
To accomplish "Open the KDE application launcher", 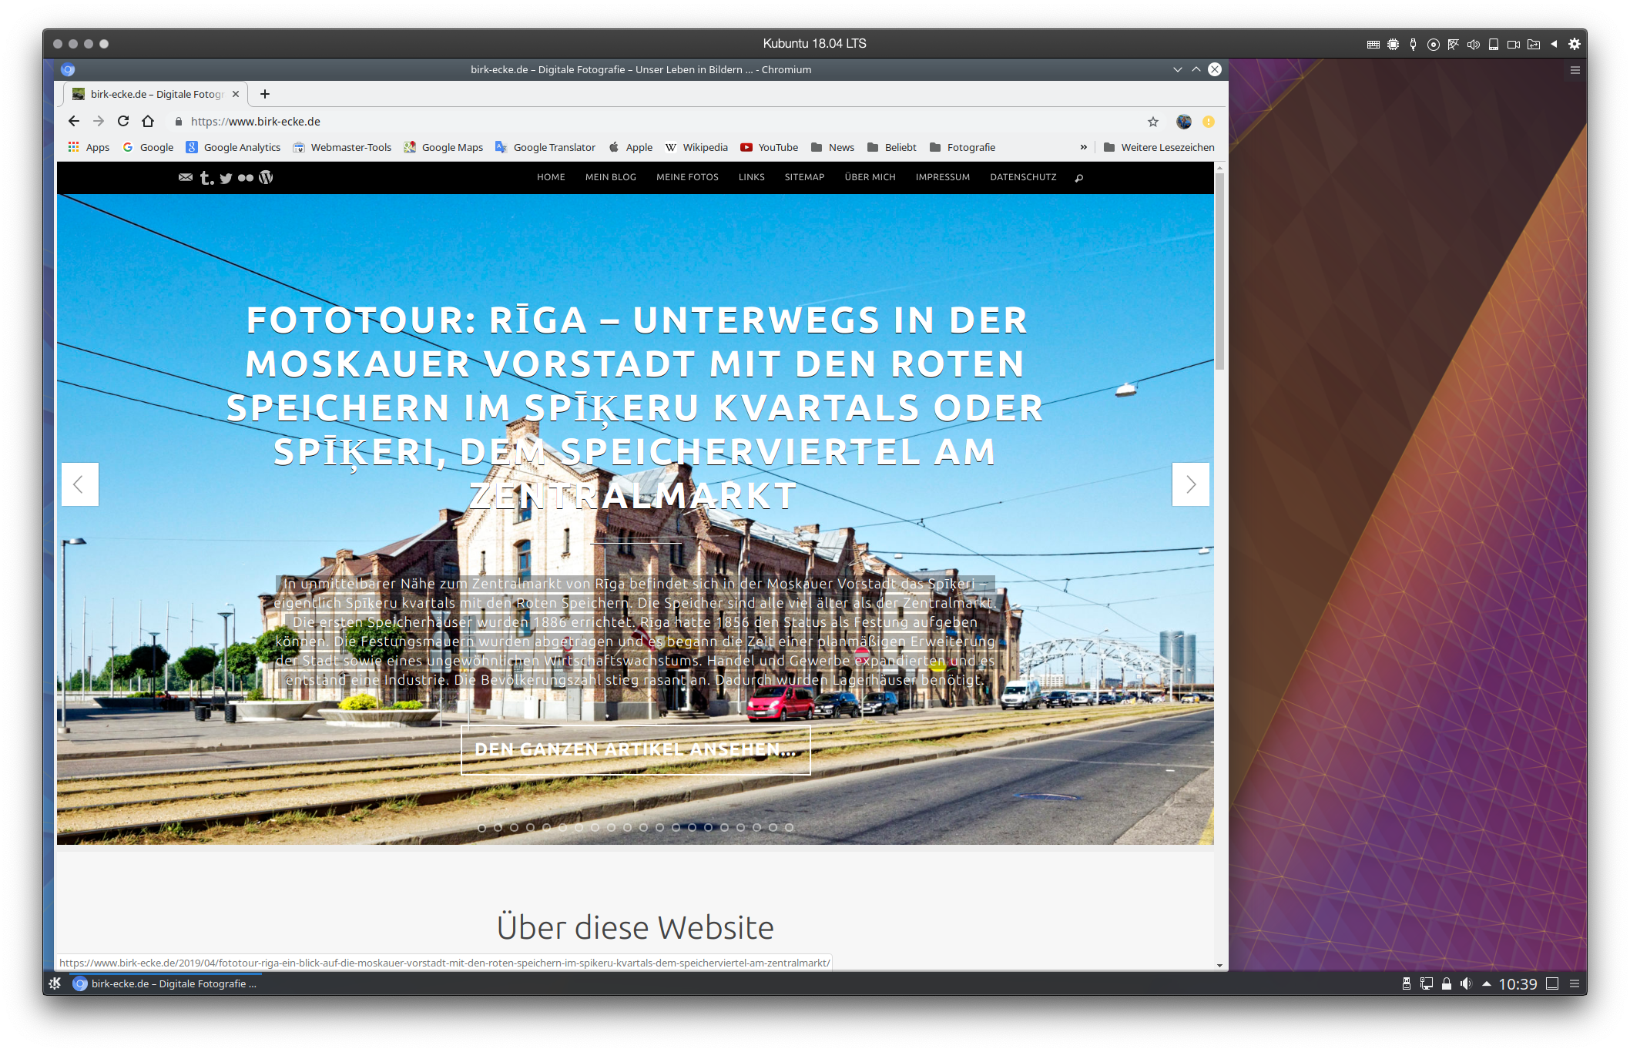I will (55, 983).
